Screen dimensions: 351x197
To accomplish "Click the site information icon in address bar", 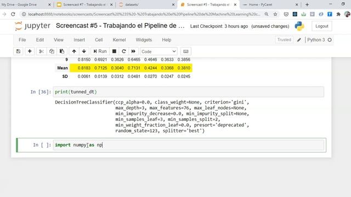I will [24, 14].
